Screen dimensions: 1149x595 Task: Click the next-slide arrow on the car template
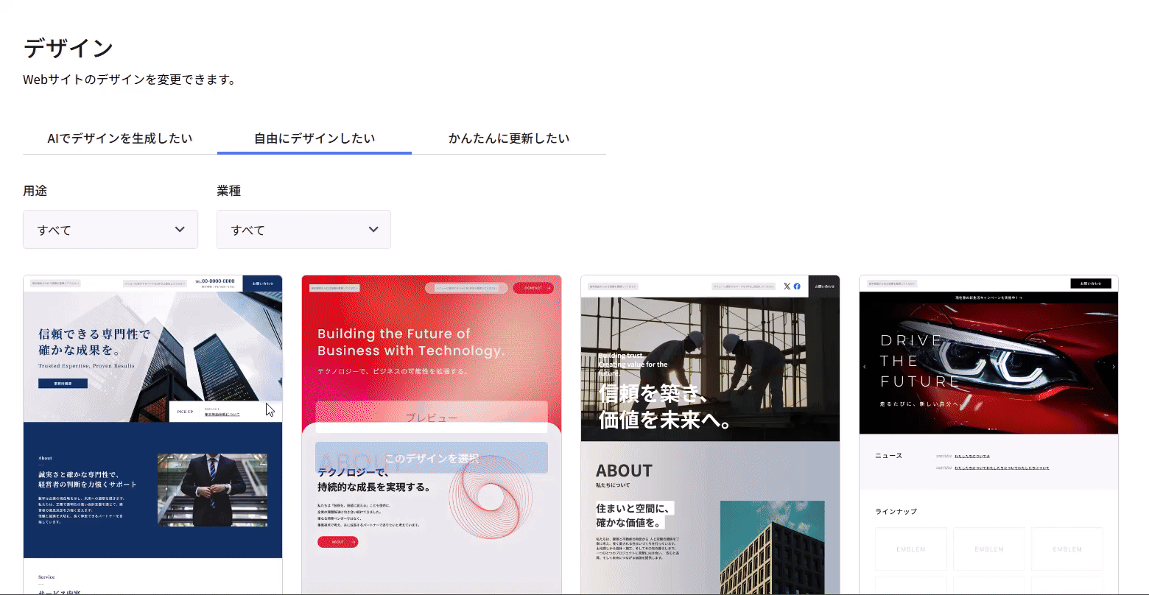1113,366
